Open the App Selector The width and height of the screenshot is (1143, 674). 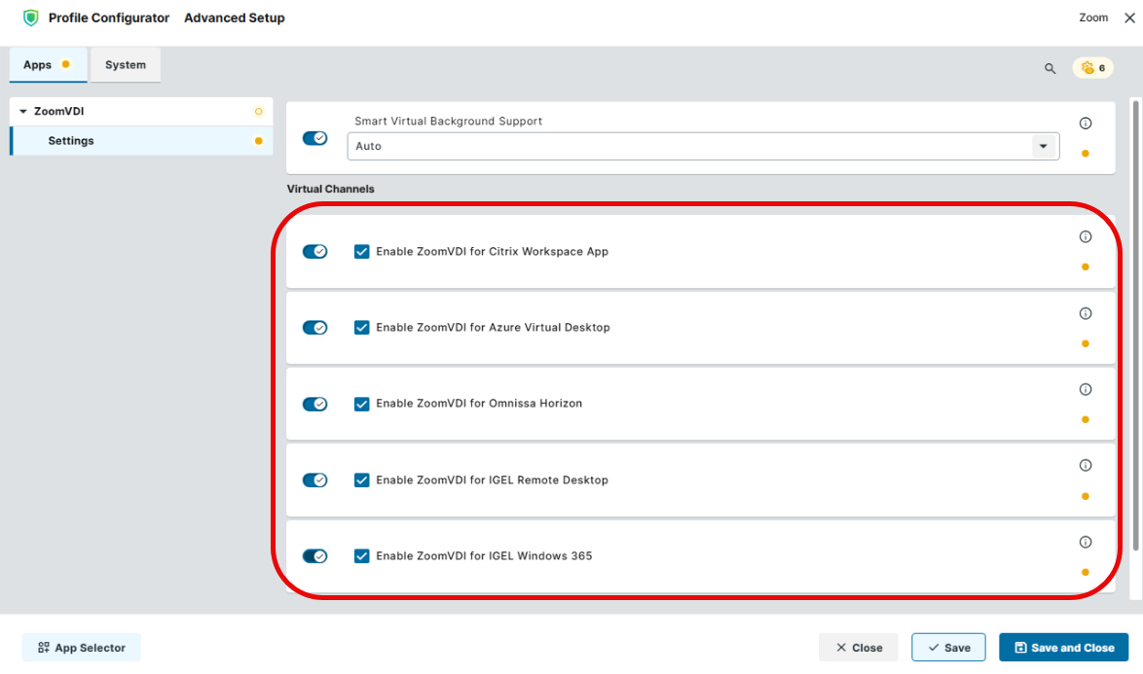coord(82,648)
